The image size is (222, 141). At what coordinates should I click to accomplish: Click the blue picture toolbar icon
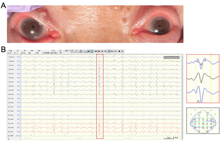click(x=88, y=51)
